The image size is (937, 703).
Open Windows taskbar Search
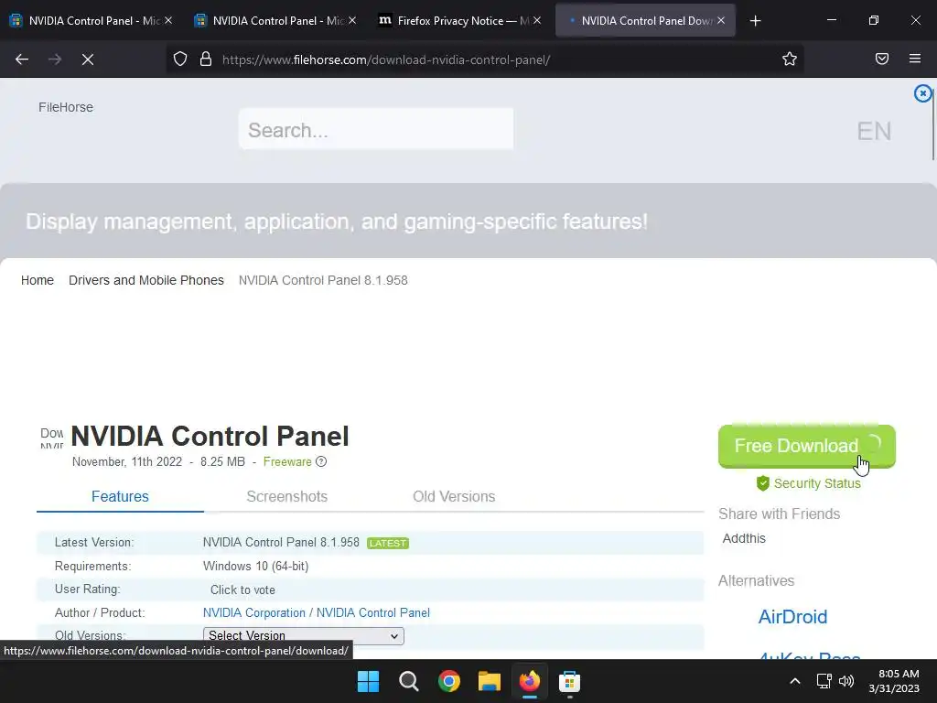[409, 681]
